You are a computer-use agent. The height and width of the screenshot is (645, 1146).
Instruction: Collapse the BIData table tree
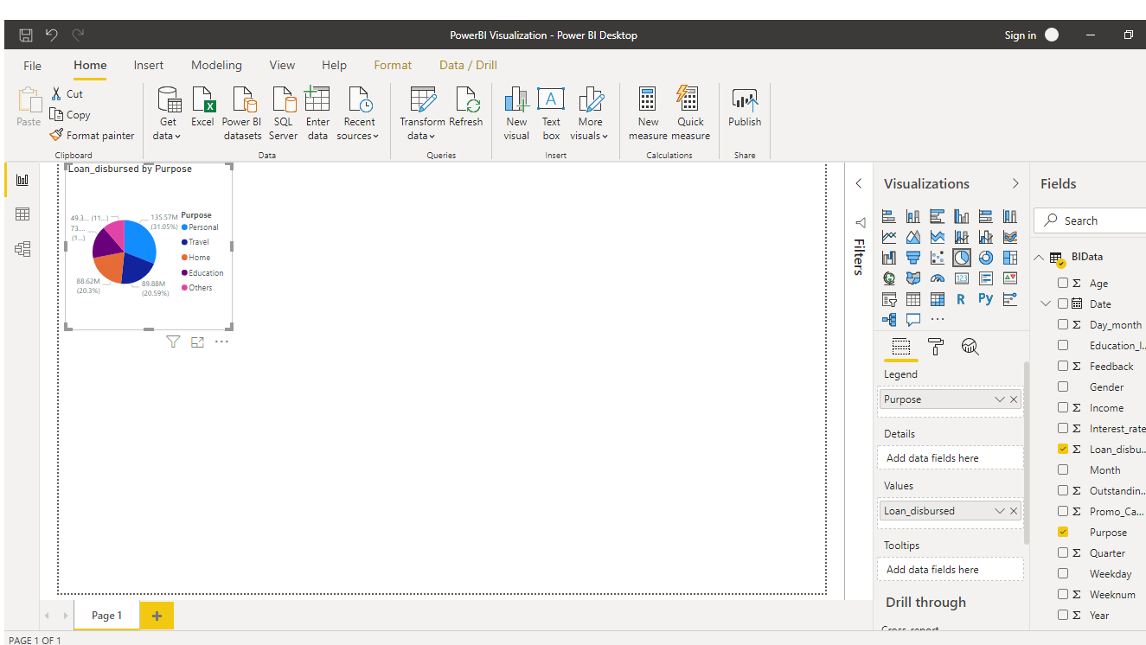click(x=1039, y=257)
